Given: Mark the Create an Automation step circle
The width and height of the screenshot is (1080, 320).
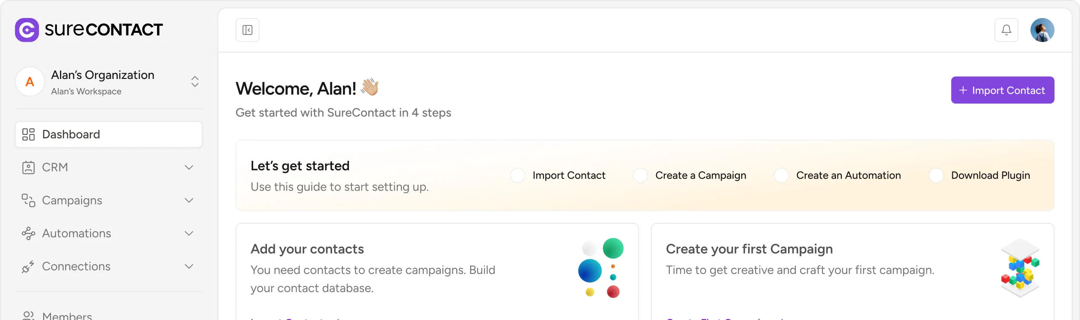Looking at the screenshot, I should (781, 176).
